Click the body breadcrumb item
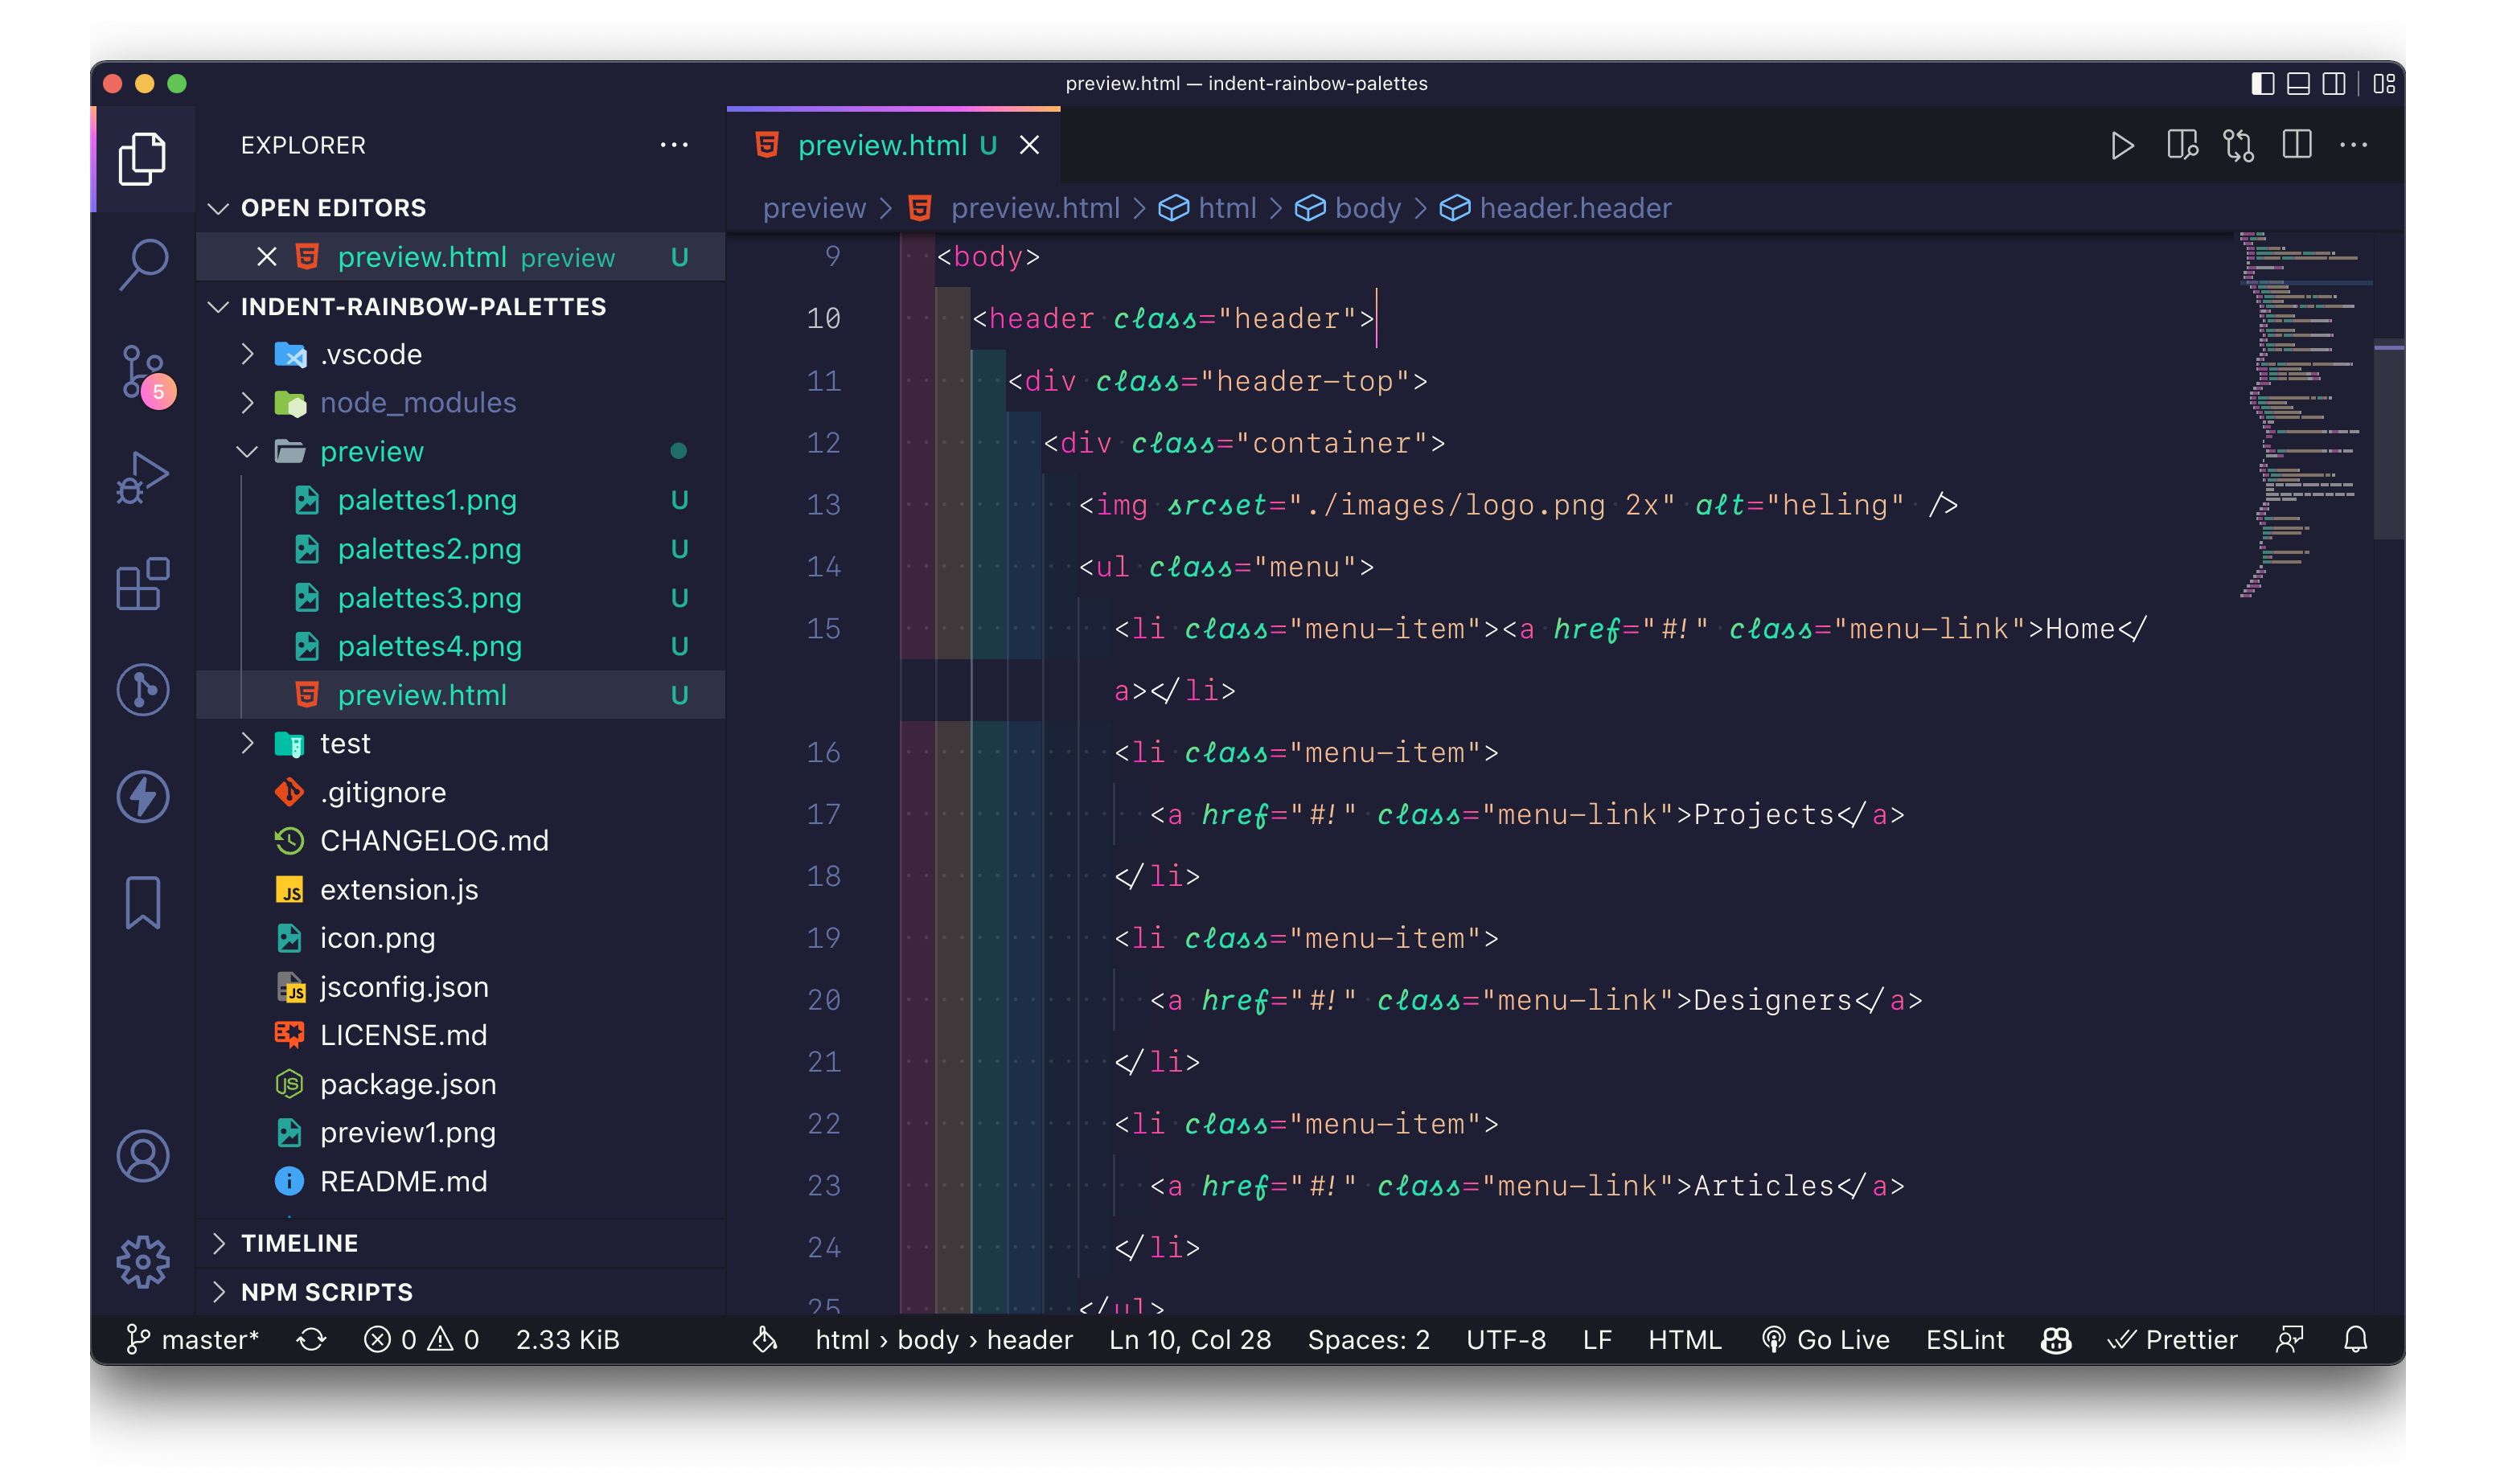2496x1484 pixels. tap(1366, 208)
